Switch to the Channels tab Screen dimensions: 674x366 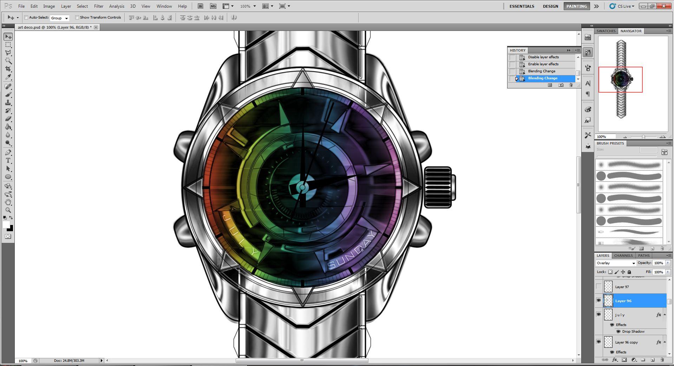(x=623, y=255)
